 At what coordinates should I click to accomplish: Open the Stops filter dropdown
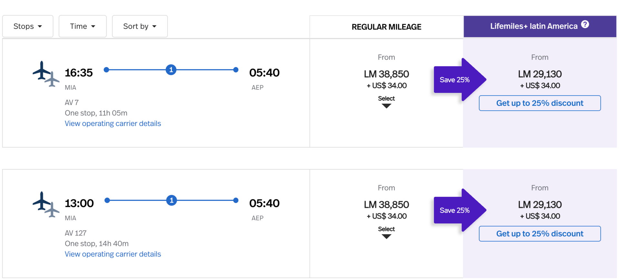point(28,26)
